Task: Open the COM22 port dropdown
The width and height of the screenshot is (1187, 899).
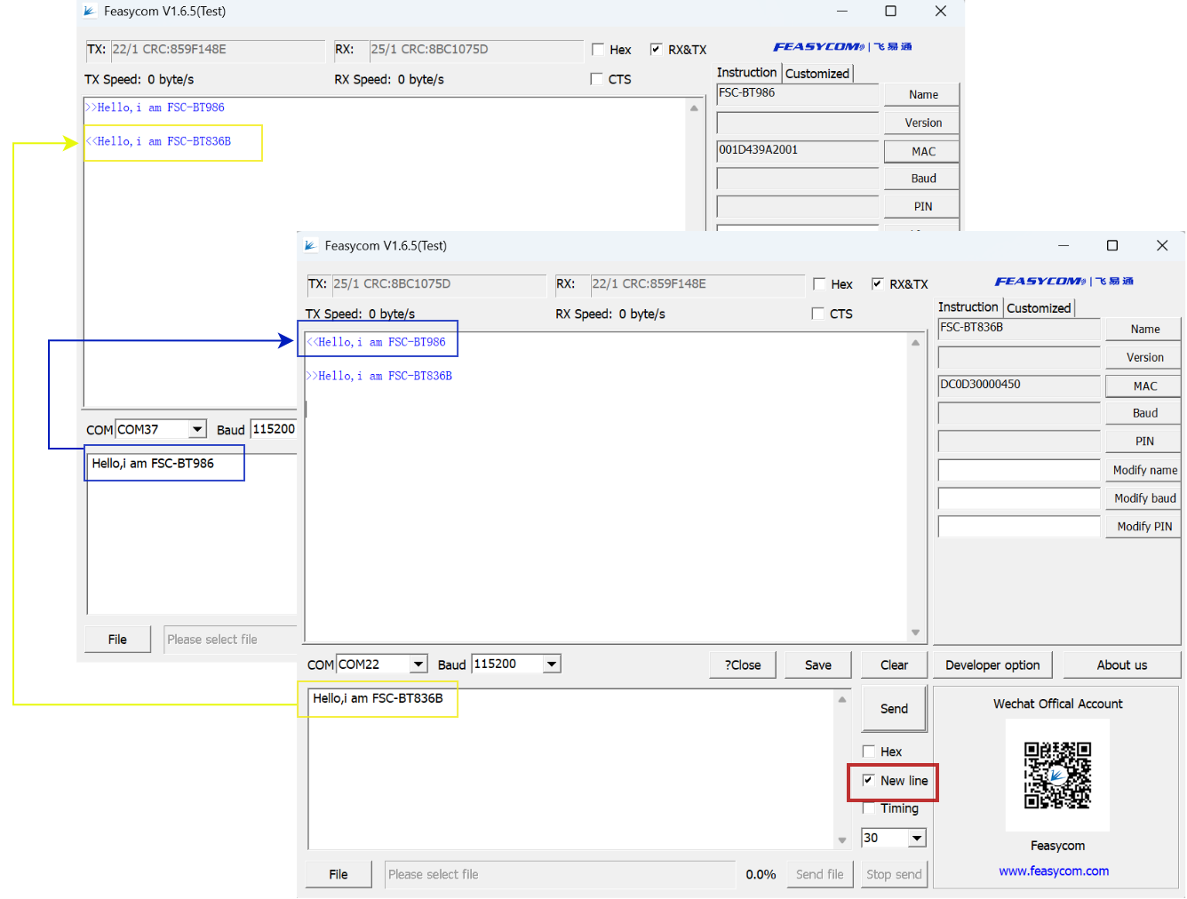Action: (x=418, y=664)
